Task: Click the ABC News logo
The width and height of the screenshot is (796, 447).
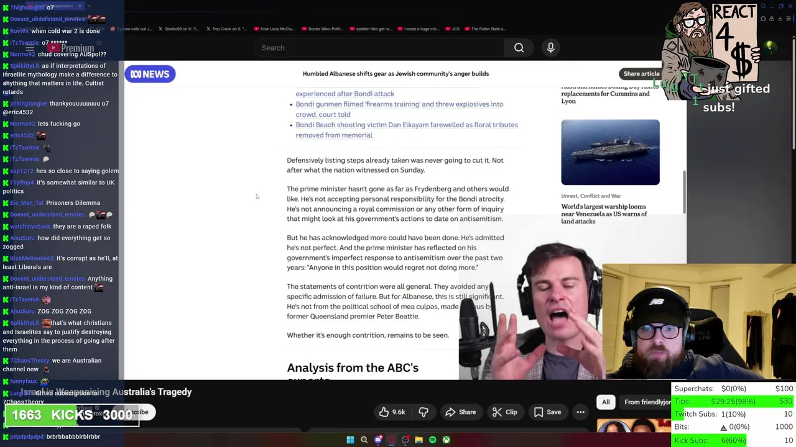Action: click(150, 74)
